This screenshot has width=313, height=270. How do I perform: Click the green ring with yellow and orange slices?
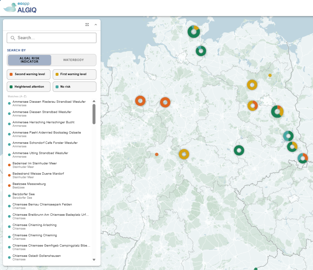(x=277, y=111)
